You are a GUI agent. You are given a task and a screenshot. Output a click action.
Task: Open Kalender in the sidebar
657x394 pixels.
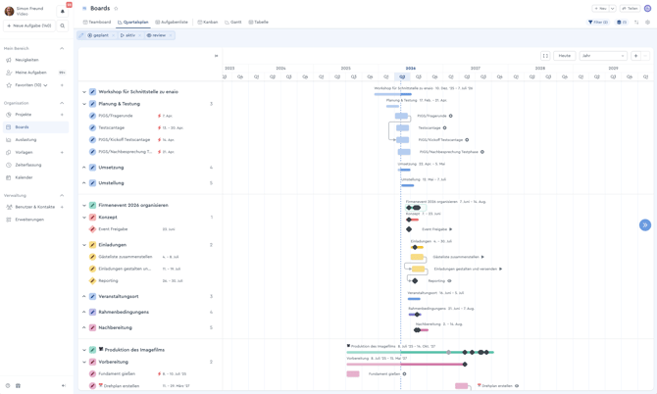tap(24, 177)
